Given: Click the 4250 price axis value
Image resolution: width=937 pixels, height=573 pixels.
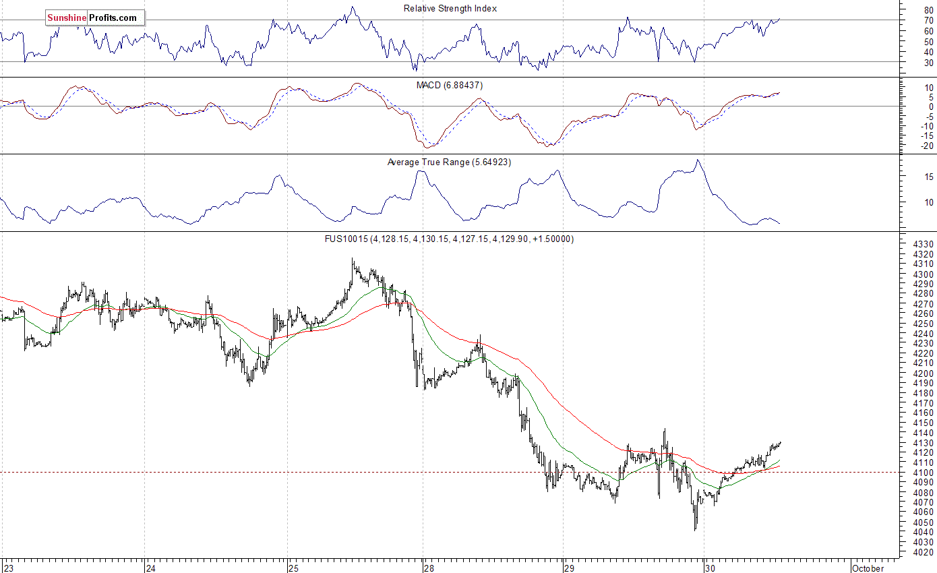Looking at the screenshot, I should 923,324.
